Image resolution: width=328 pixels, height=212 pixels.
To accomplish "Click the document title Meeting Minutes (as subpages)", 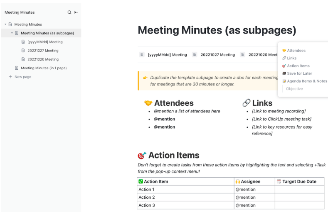I will 217,30.
